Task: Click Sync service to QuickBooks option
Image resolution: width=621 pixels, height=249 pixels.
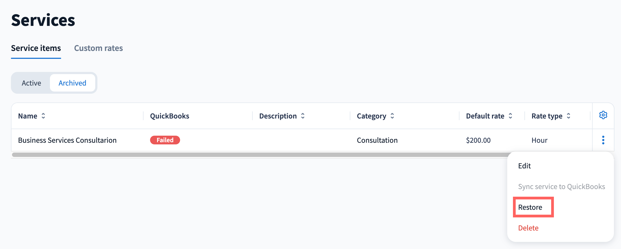Action: [562, 187]
